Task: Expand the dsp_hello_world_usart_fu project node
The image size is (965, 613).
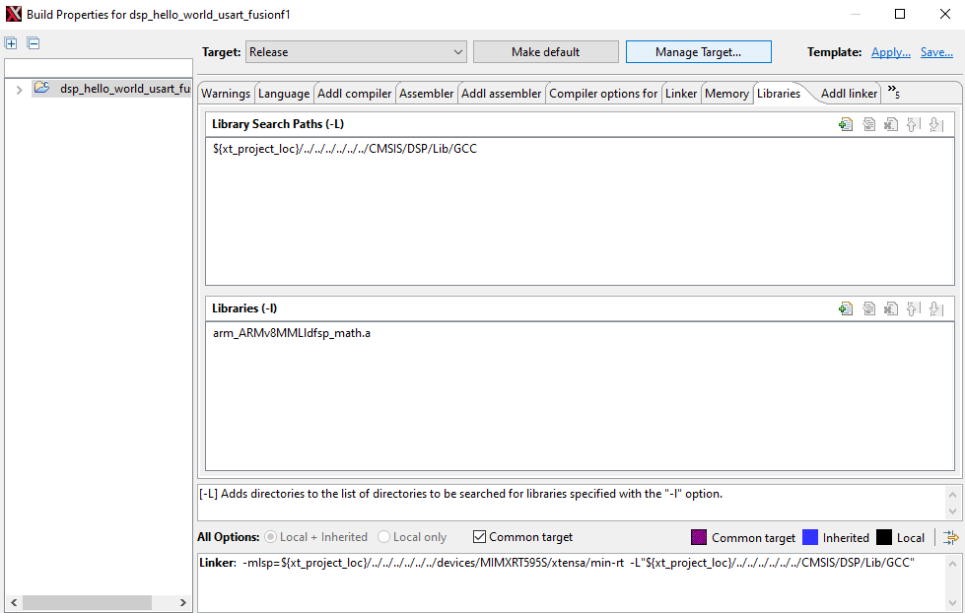Action: click(x=18, y=88)
